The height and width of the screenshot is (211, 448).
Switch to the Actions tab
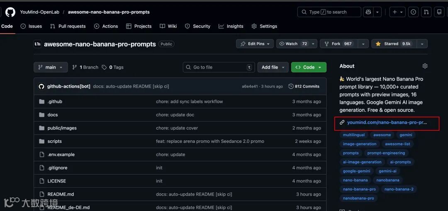click(106, 26)
